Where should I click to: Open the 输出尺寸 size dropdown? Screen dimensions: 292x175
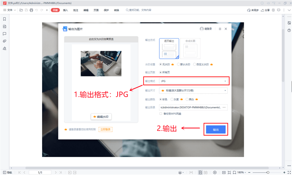(x=193, y=90)
